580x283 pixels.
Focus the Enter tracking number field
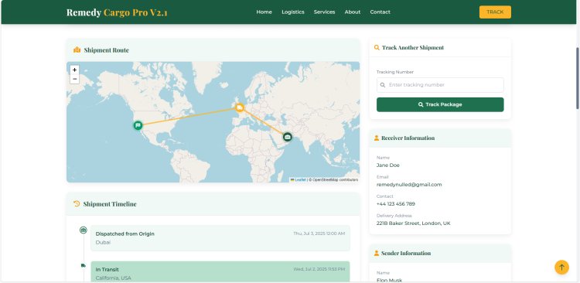click(440, 85)
